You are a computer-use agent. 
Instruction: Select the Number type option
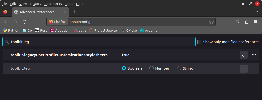click(152, 68)
